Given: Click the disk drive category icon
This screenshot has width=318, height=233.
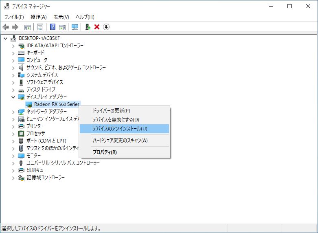Looking at the screenshot, I should point(21,90).
